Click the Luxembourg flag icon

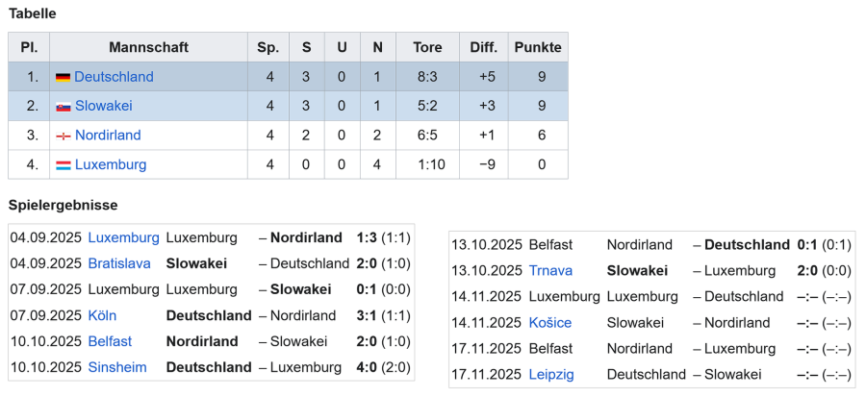coord(63,165)
